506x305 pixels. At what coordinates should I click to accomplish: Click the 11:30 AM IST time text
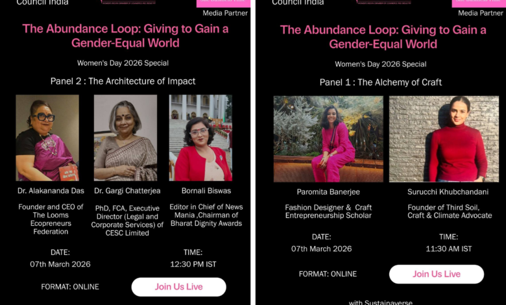click(x=449, y=249)
